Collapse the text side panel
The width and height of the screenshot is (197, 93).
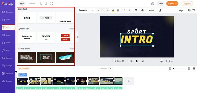coord(77,37)
